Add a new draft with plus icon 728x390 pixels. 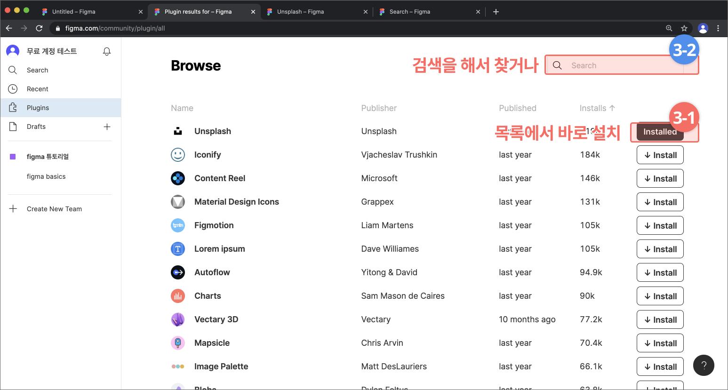pos(107,127)
